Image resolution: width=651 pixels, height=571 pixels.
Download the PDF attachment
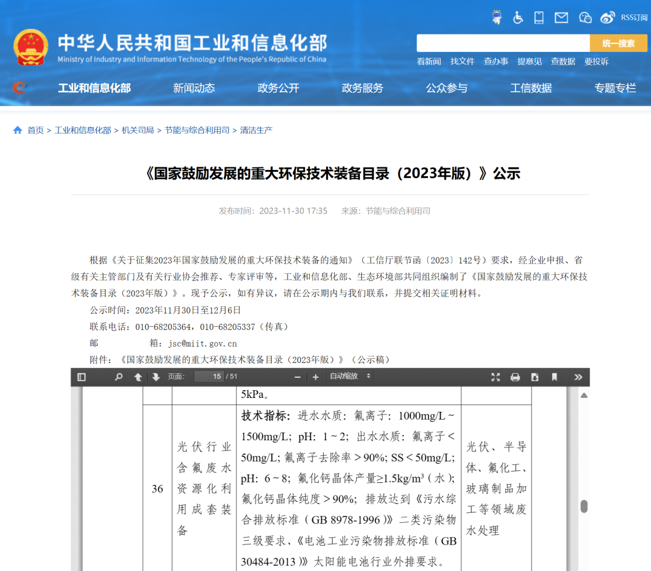point(535,377)
